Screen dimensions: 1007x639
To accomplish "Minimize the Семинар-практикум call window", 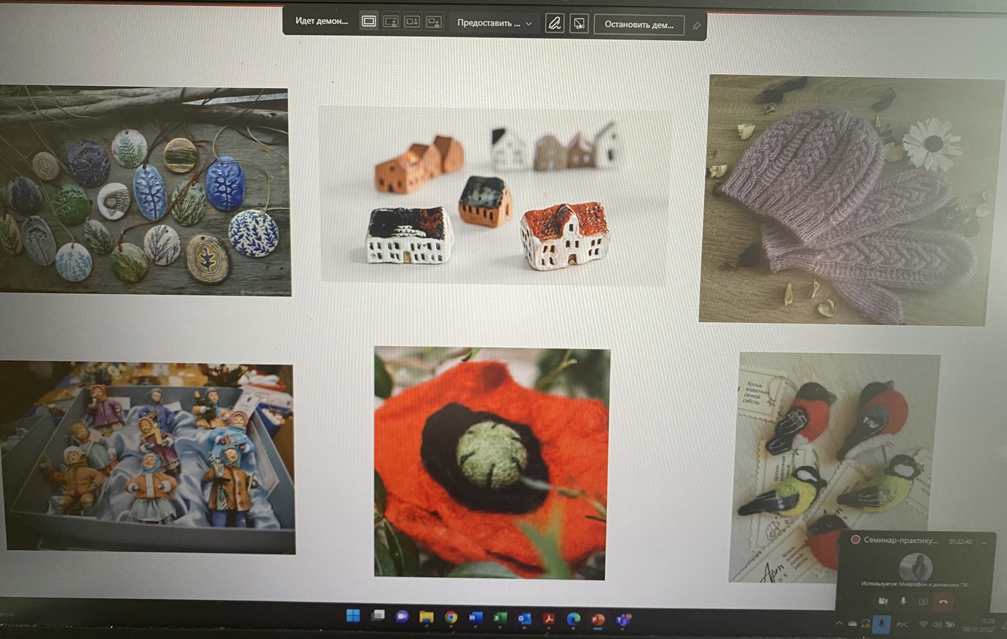I will click(985, 542).
